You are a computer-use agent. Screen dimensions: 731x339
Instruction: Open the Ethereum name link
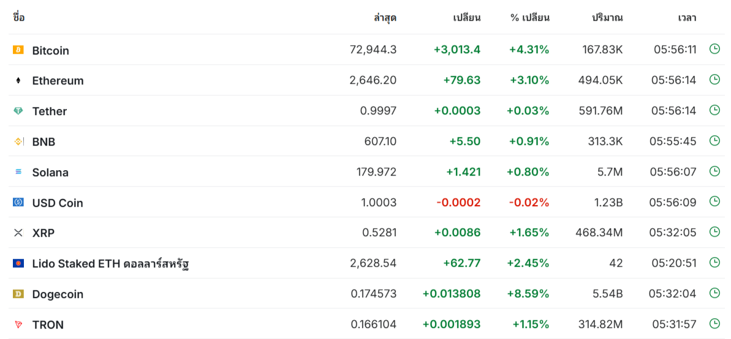[x=58, y=81]
